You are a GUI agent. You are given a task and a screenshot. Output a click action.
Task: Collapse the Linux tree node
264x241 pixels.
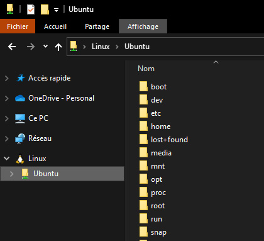tap(7, 159)
